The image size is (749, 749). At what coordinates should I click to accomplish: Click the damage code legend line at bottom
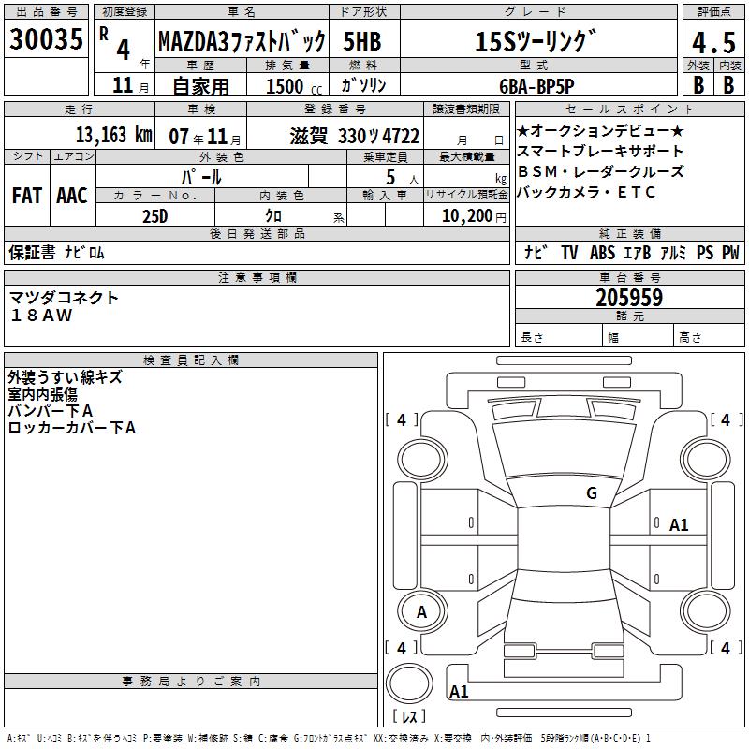[330, 738]
